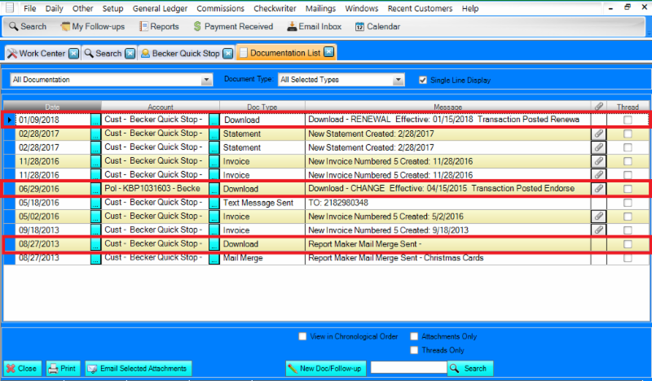Open My Follow-ups from the toolbar

[x=65, y=27]
